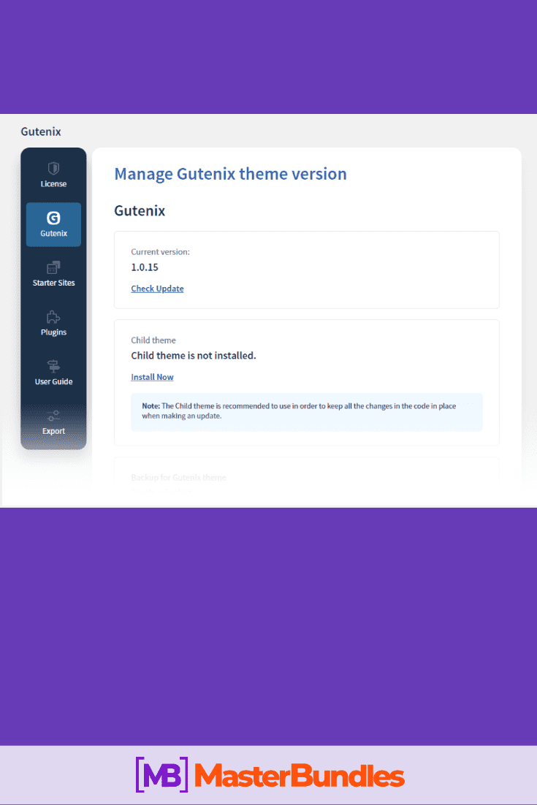Select the Gutenix G logo icon
This screenshot has width=537, height=805.
pos(53,218)
